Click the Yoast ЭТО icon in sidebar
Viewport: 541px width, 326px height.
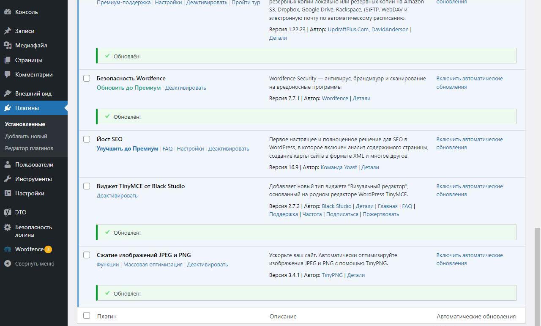(x=8, y=212)
